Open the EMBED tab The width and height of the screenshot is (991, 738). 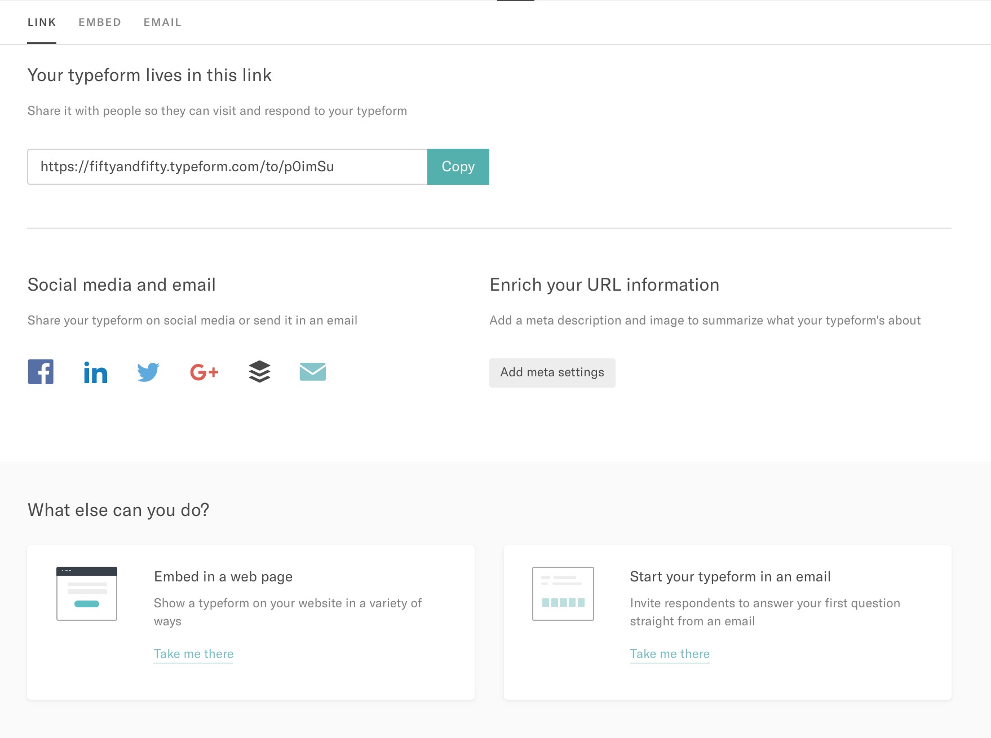(x=100, y=23)
